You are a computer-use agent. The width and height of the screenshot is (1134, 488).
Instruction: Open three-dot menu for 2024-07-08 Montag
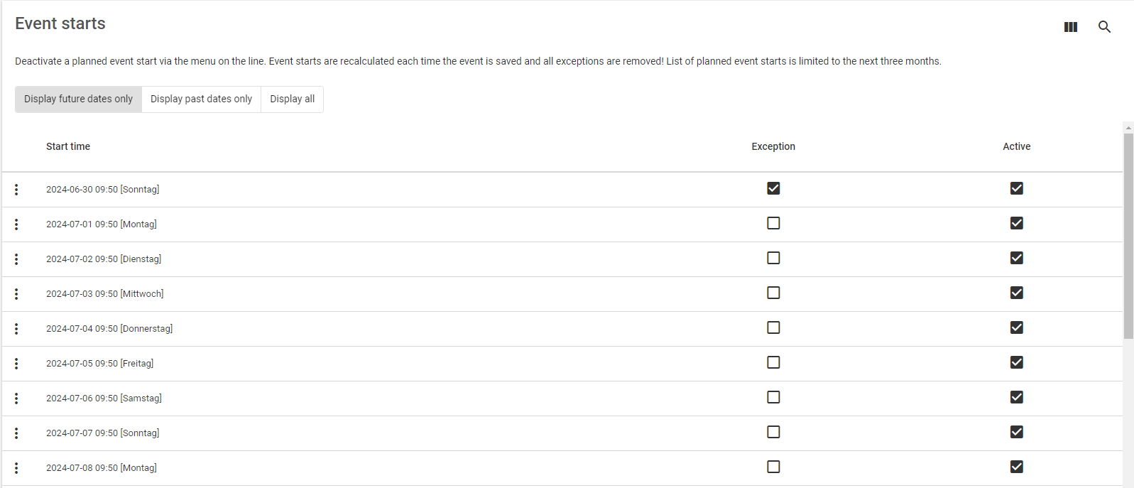(16, 468)
